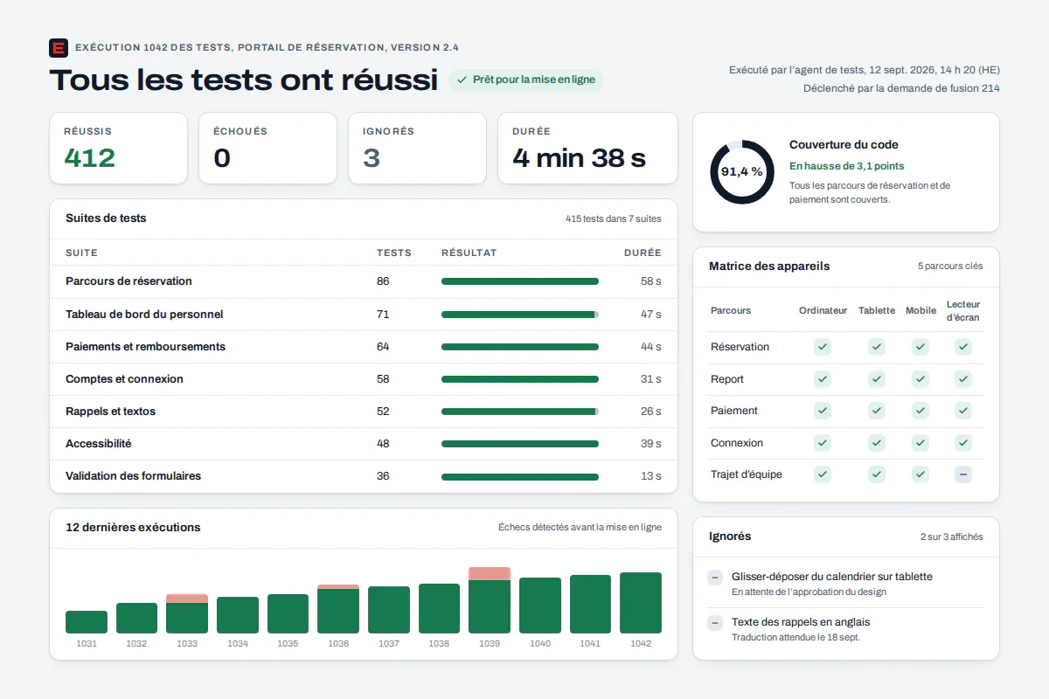Image resolution: width=1049 pixels, height=699 pixels.
Task: Open the Réussis 412 card
Action: click(118, 149)
